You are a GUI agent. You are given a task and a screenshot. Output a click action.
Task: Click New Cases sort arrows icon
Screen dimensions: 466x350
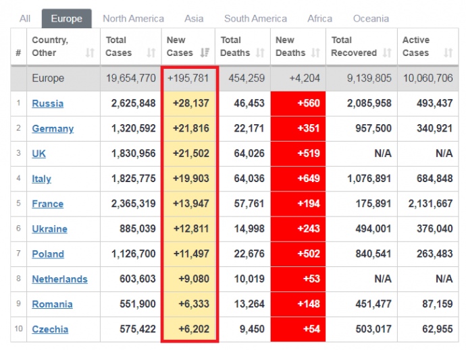[205, 53]
